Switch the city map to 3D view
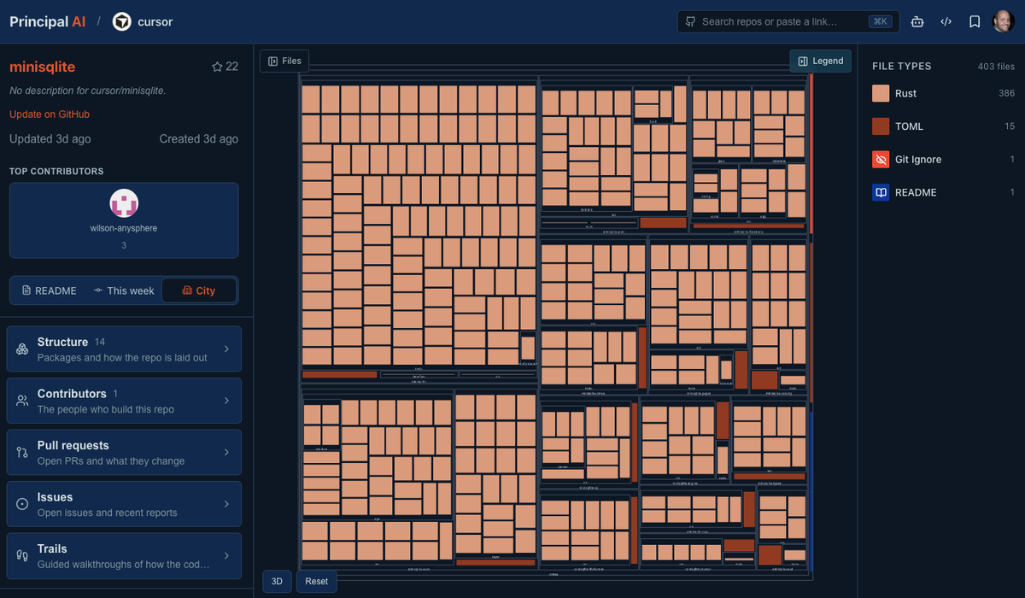The width and height of the screenshot is (1025, 598). click(x=277, y=581)
